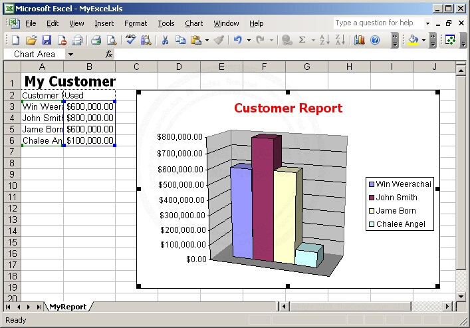Cut selection with scissors icon
470x328 pixels.
pos(165,40)
